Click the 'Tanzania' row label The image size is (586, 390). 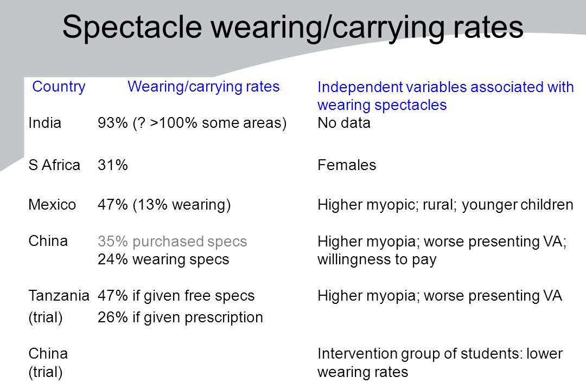coord(59,296)
